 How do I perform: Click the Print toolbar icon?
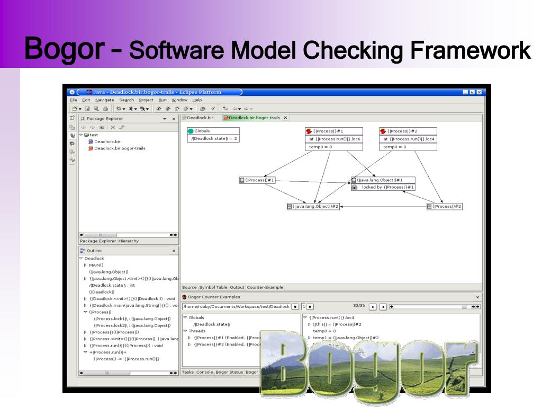click(105, 109)
